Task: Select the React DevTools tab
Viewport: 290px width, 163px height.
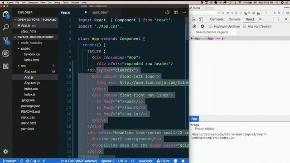Action: coord(250,19)
